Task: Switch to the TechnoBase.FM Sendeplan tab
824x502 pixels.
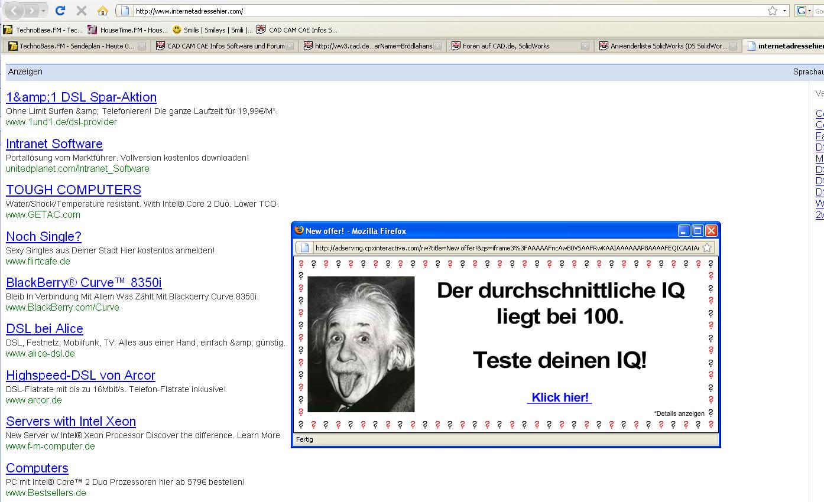Action: point(75,46)
